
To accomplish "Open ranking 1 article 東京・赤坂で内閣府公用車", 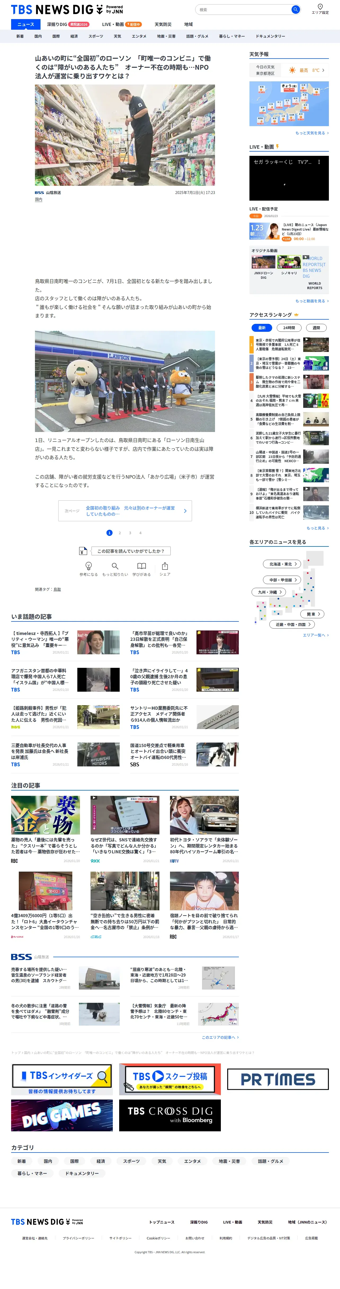I will tap(289, 345).
